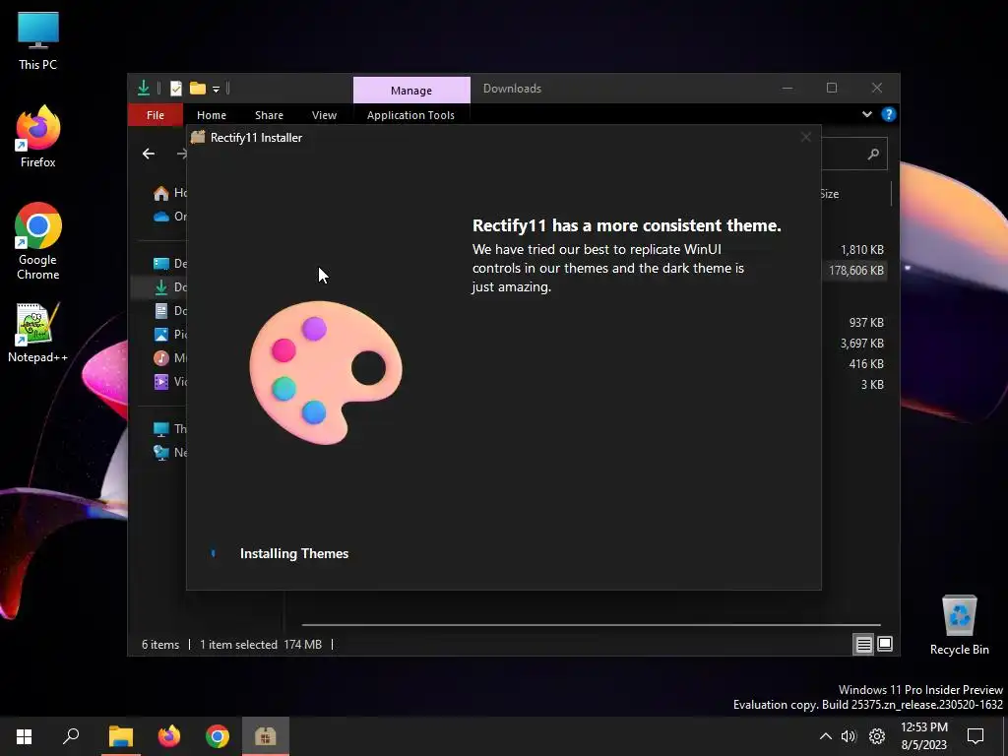Viewport: 1008px width, 756px height.
Task: Expand the Explorer ribbon chevron
Action: pyautogui.click(x=866, y=114)
